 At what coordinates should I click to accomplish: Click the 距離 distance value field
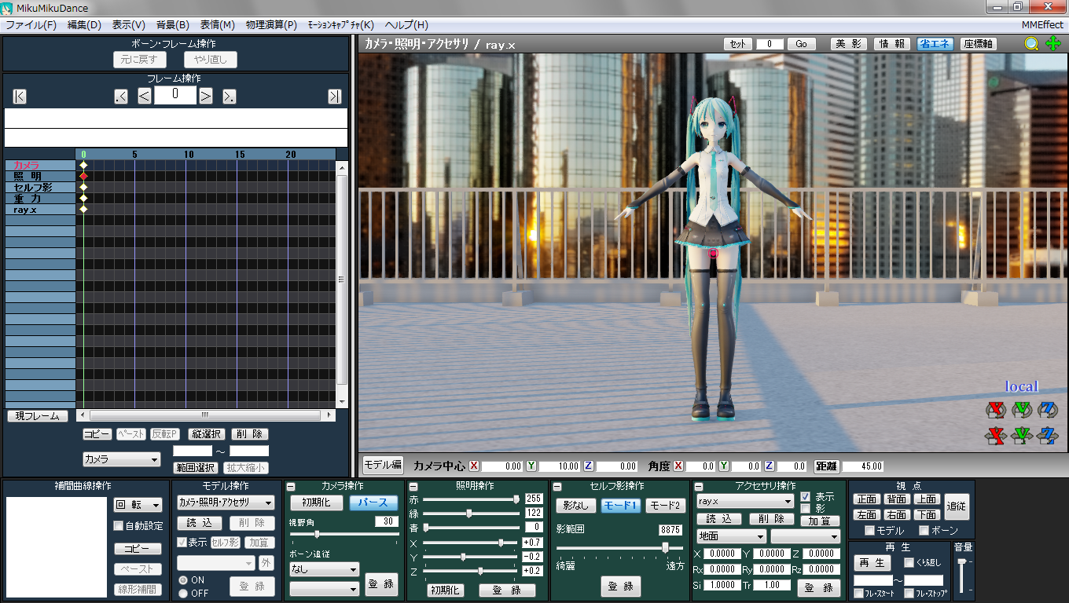click(x=863, y=466)
